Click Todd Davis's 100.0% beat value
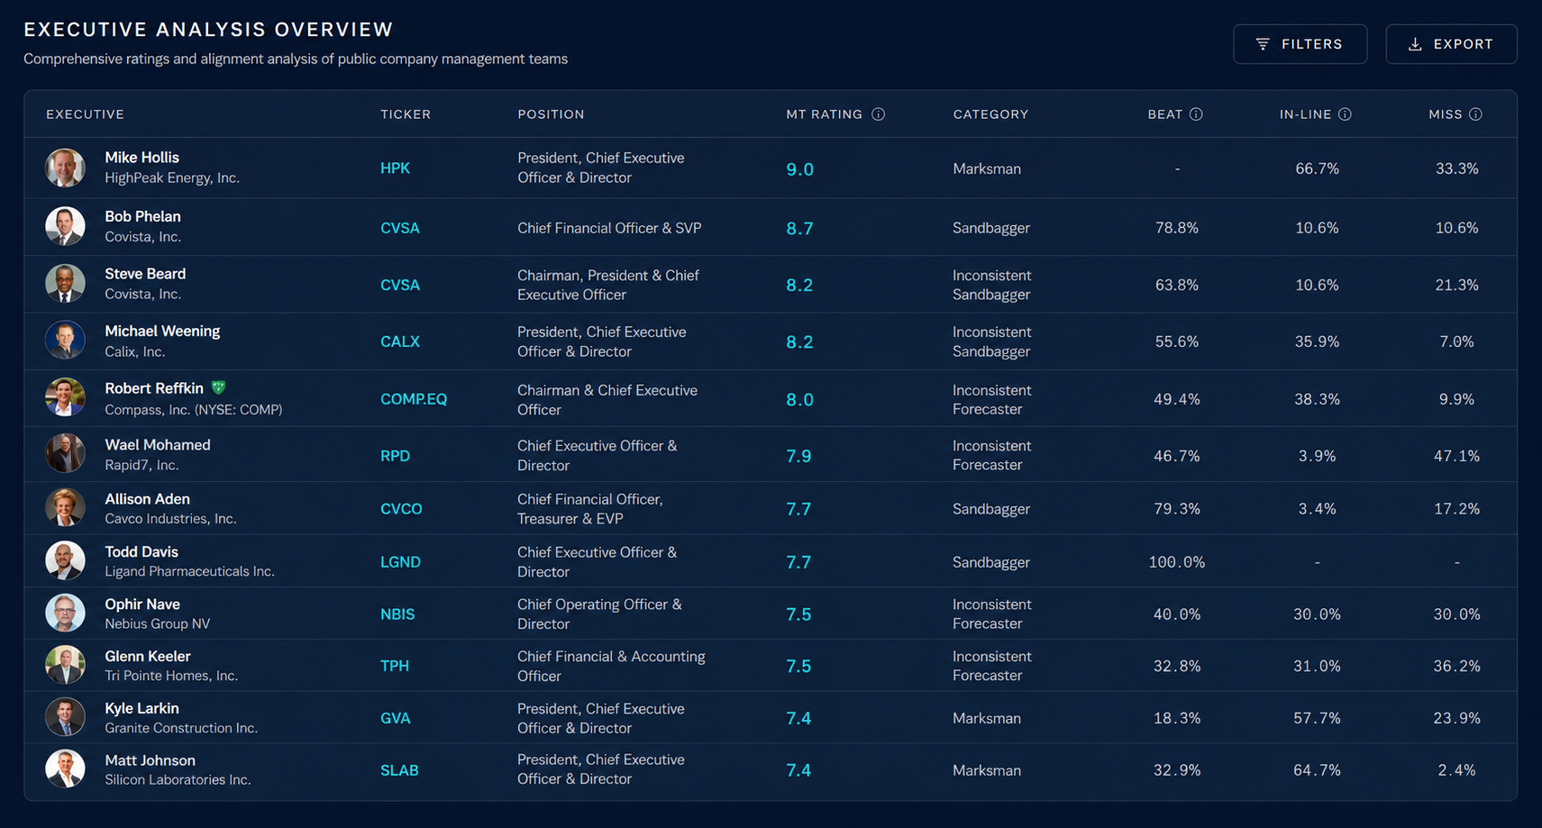Viewport: 1542px width, 828px height. point(1177,562)
